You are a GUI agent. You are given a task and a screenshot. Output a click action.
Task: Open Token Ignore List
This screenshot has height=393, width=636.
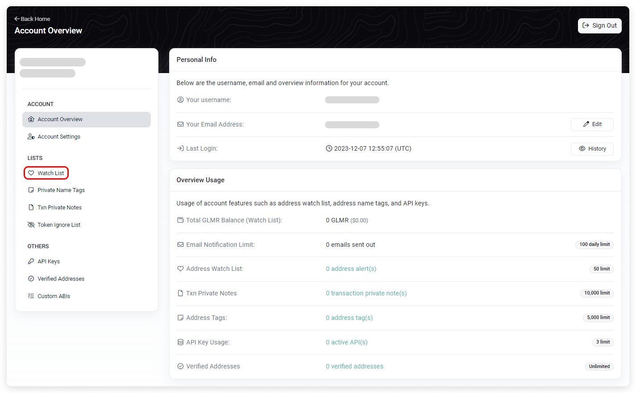pyautogui.click(x=59, y=225)
